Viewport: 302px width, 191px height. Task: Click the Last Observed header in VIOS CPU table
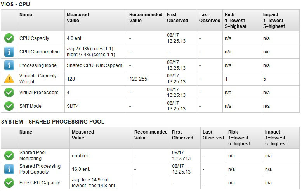pos(210,17)
